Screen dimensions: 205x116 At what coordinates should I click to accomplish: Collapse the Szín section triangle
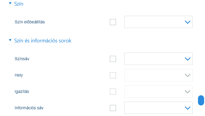click(x=10, y=4)
